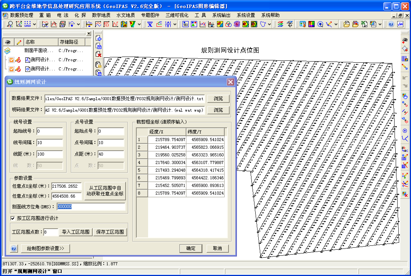Open the 数学地质 menu
This screenshot has height=276, width=411.
pos(101,15)
